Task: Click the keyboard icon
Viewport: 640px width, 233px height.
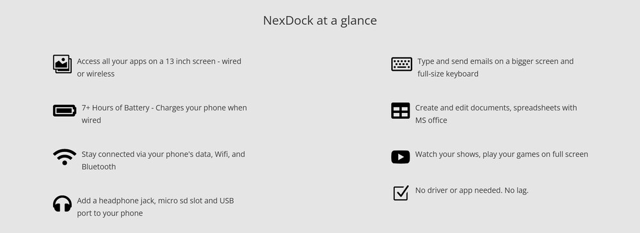Action: click(402, 64)
